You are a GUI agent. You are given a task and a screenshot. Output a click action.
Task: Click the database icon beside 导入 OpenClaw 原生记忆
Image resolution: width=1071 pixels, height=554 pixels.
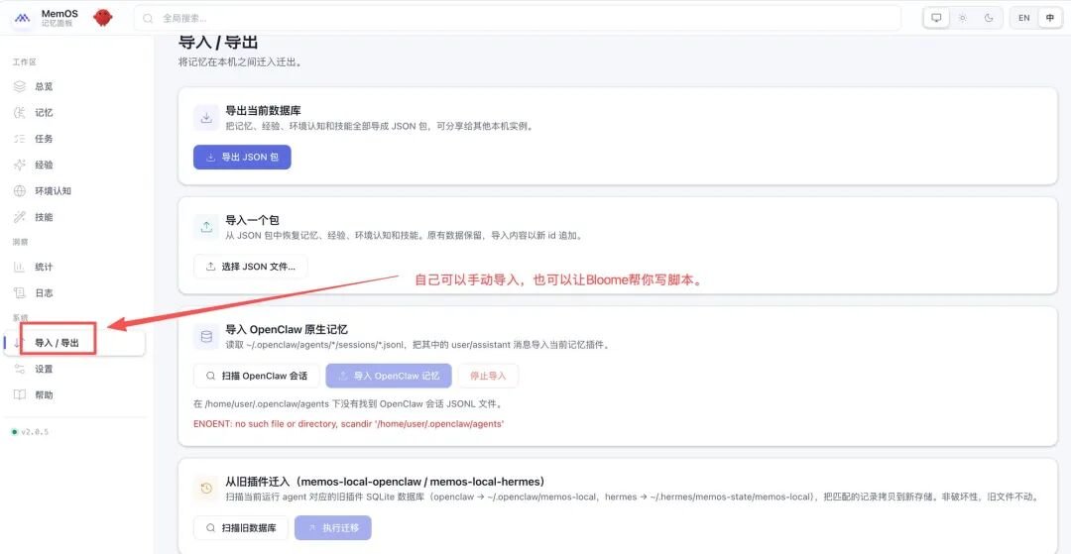coord(206,337)
